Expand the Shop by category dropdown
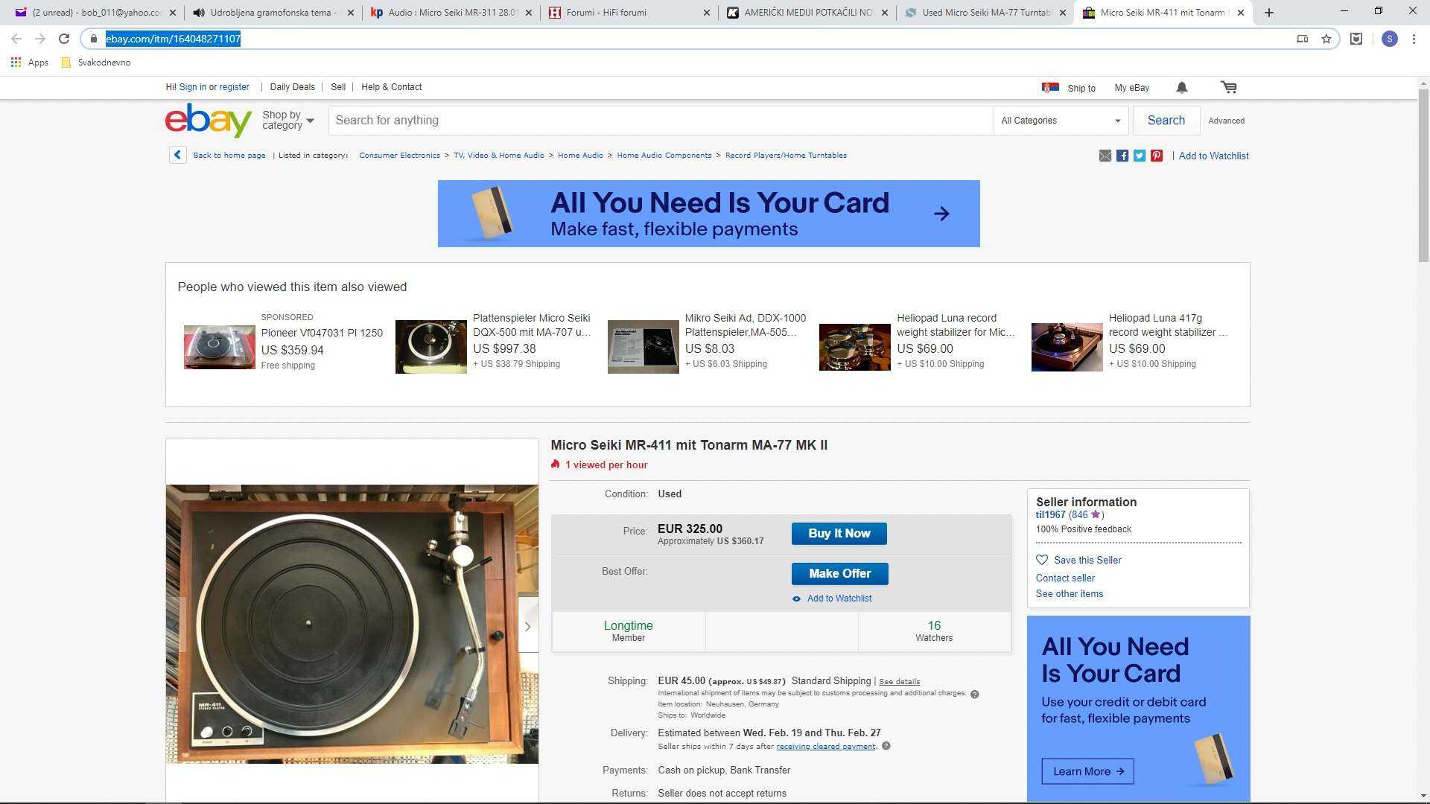The image size is (1430, 804). click(x=288, y=120)
